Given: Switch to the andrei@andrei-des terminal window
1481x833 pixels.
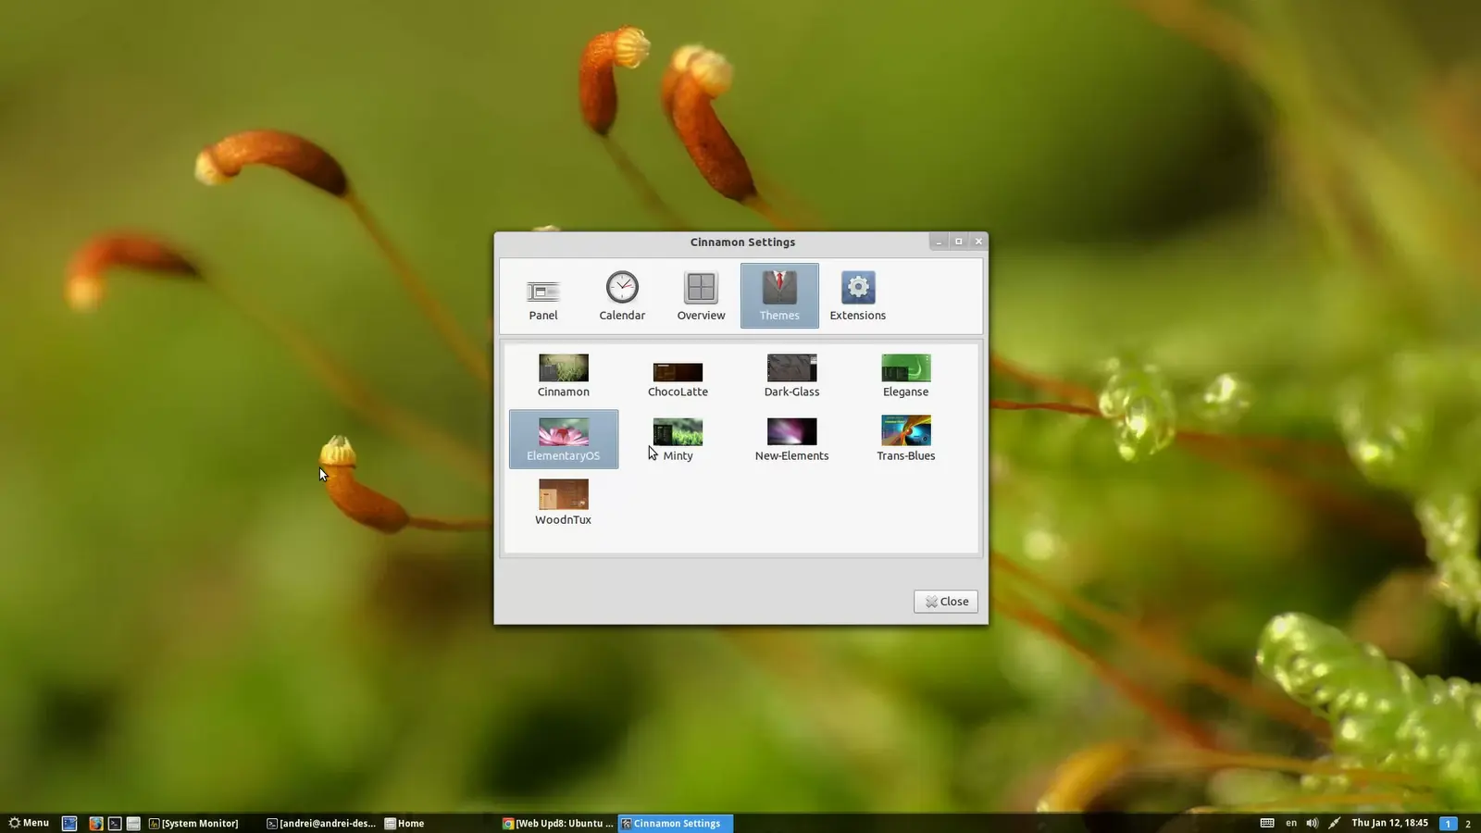Looking at the screenshot, I should click(321, 824).
